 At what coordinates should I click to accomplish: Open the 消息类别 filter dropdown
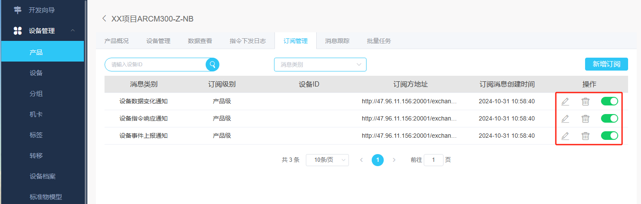pyautogui.click(x=320, y=65)
